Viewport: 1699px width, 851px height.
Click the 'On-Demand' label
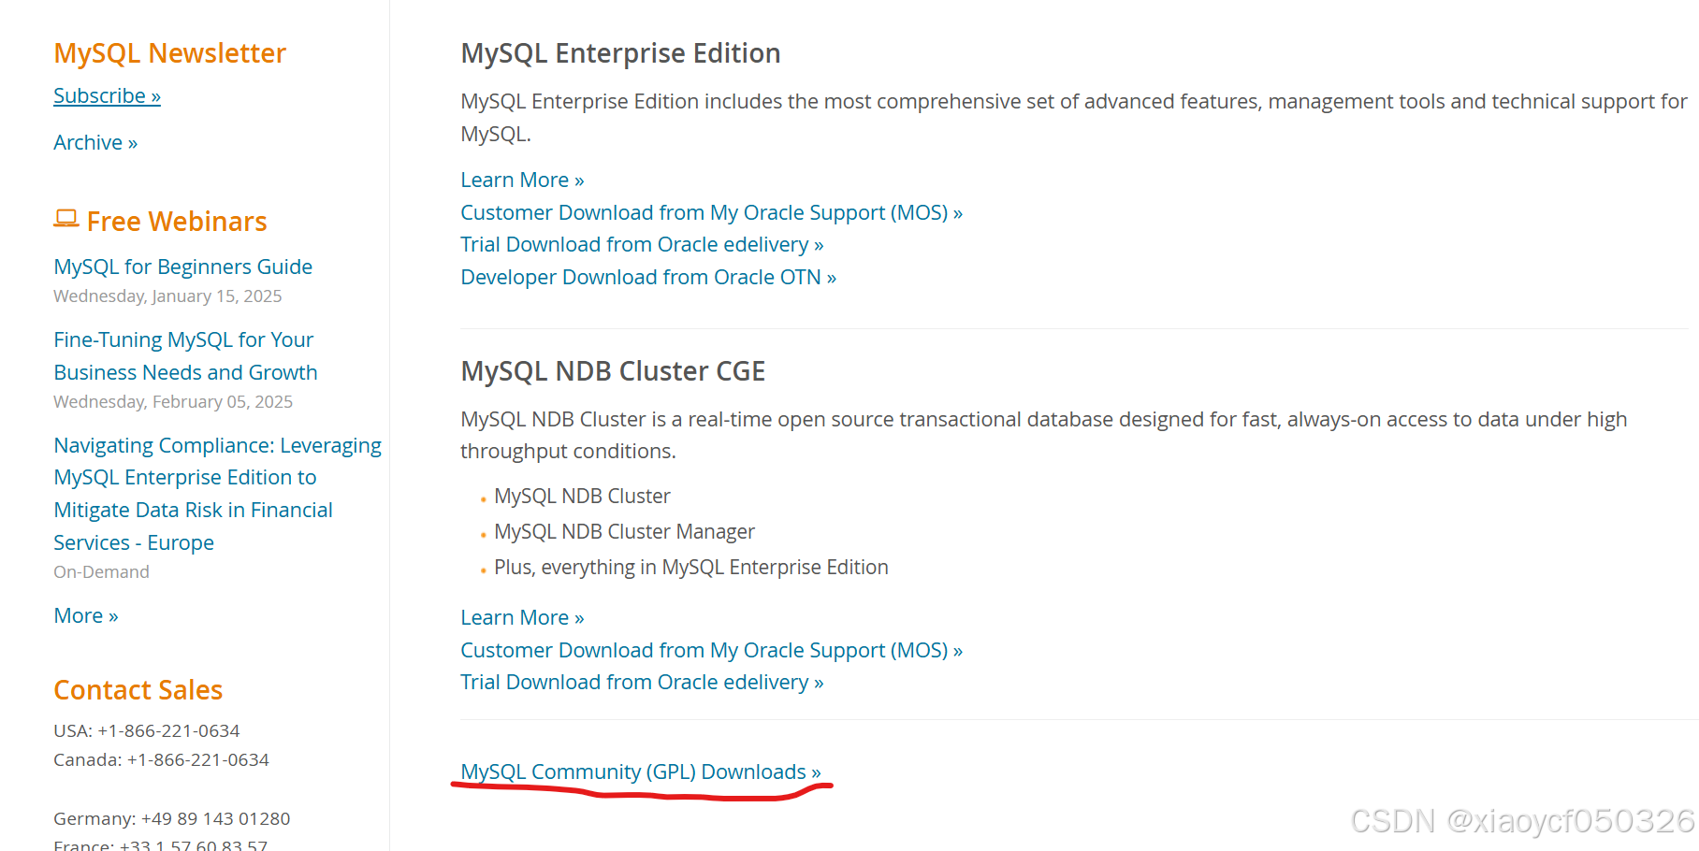click(101, 571)
